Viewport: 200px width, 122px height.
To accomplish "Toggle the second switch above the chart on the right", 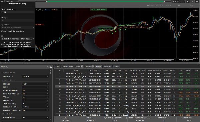I will 179,5.
